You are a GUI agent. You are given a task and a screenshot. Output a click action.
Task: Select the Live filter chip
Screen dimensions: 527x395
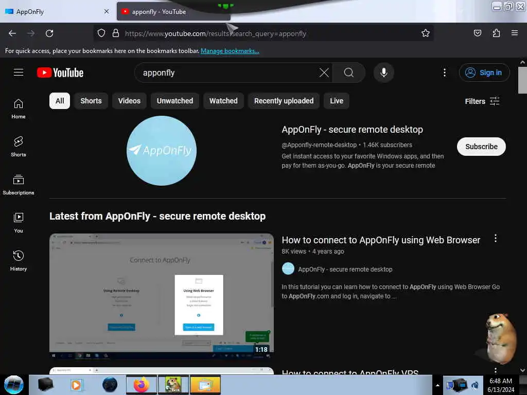click(x=336, y=101)
